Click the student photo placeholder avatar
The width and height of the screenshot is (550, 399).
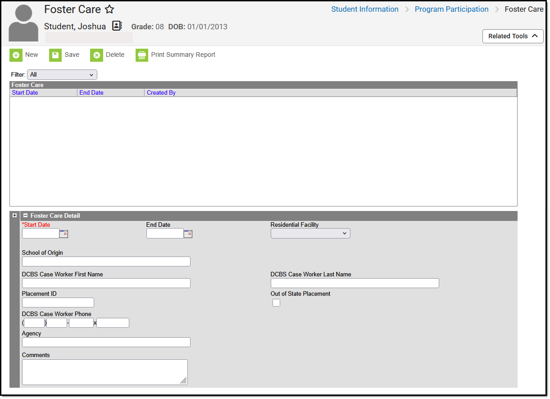coord(23,23)
